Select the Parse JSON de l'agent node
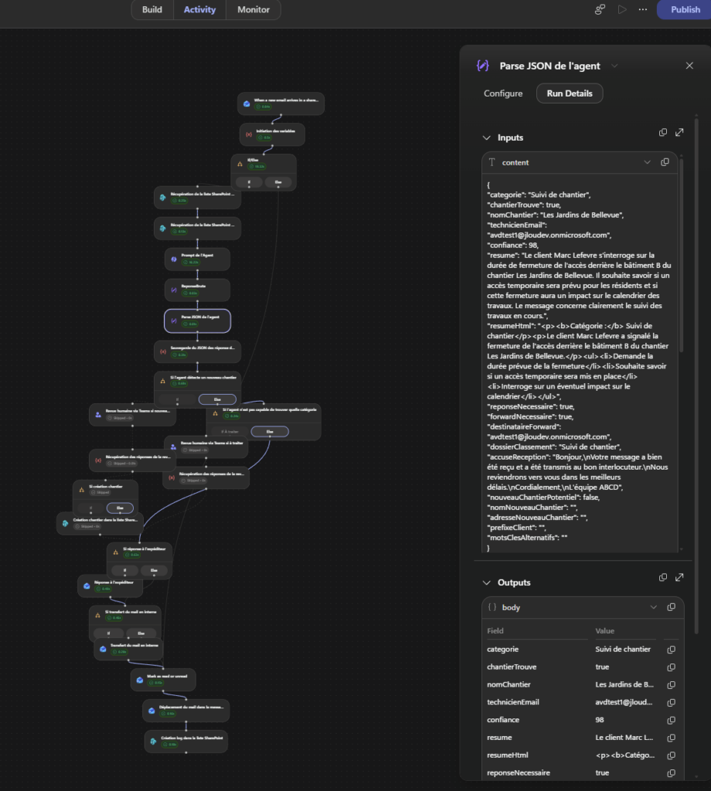This screenshot has height=791, width=711. [x=197, y=321]
